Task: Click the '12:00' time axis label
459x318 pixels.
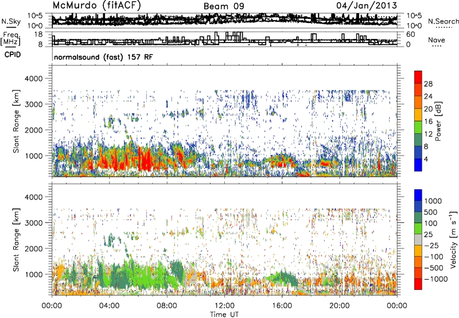Action: 224,306
